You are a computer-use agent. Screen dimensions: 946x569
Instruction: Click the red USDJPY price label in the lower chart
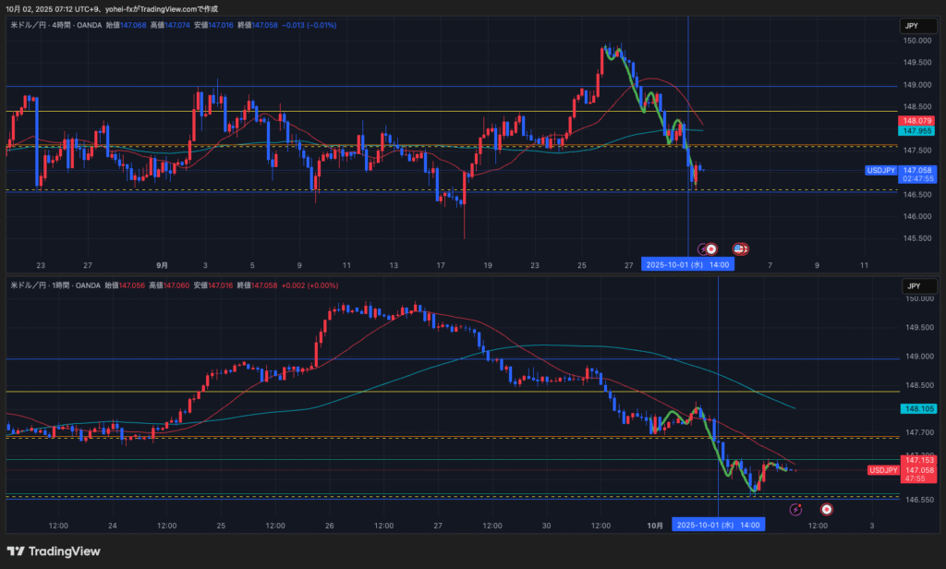pyautogui.click(x=883, y=470)
